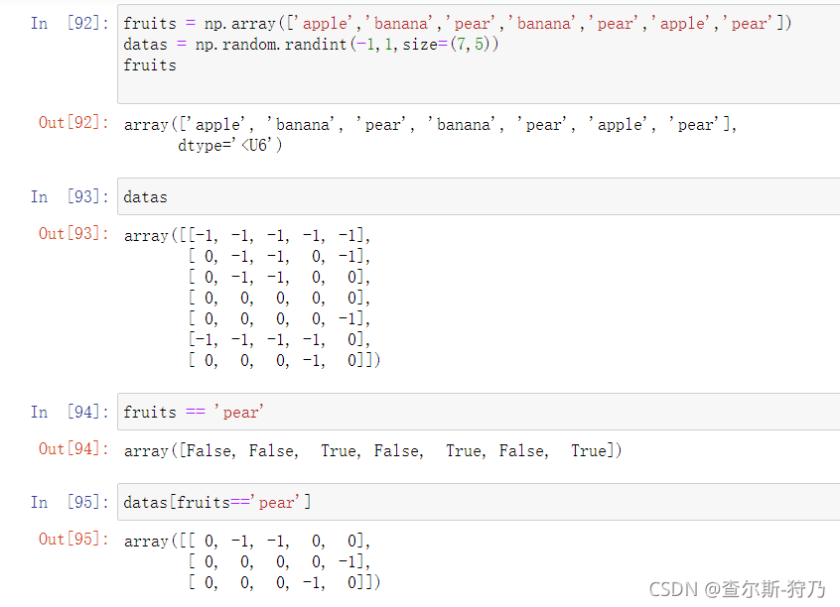Click the boolean array output of cell 94
Screen dimensions: 840x607
click(x=373, y=450)
